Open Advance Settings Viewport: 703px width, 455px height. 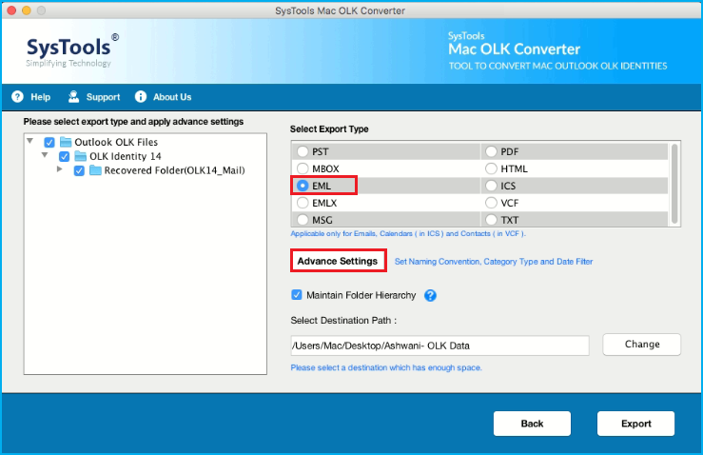(338, 261)
